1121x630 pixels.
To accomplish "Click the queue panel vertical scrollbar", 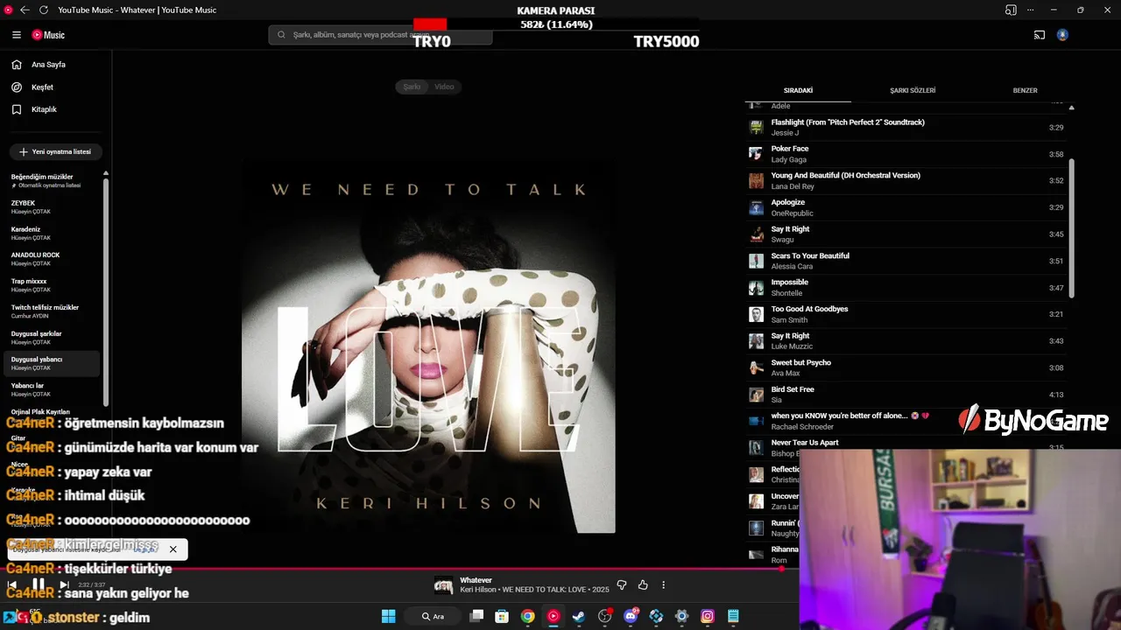I will (1071, 227).
